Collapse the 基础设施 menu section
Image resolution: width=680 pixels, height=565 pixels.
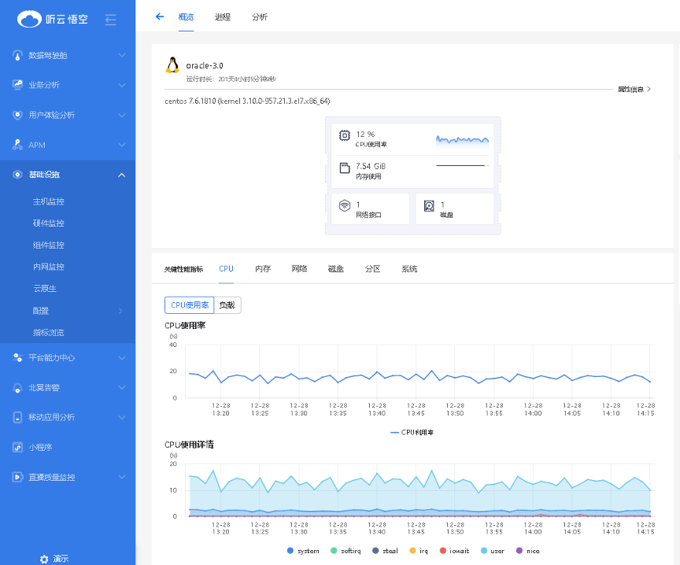[x=121, y=175]
